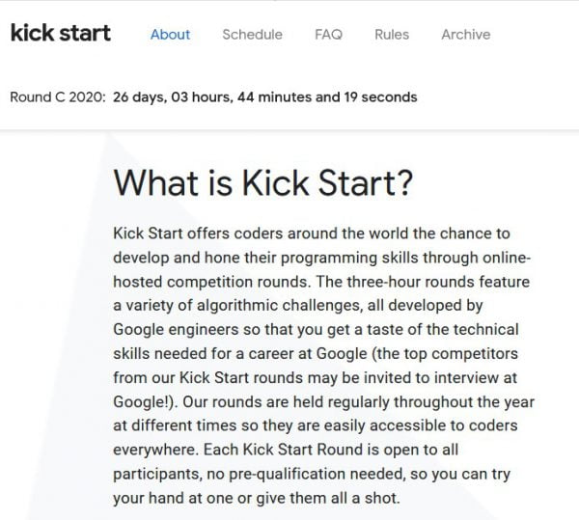
Task: Go to the Schedule tab
Action: click(252, 35)
